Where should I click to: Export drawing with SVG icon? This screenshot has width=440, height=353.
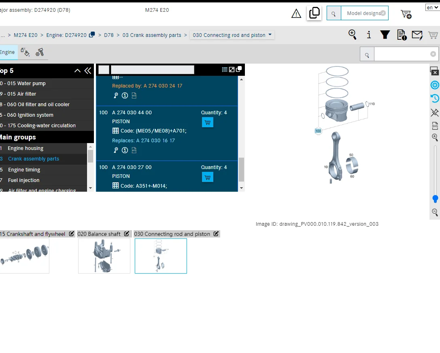(435, 126)
